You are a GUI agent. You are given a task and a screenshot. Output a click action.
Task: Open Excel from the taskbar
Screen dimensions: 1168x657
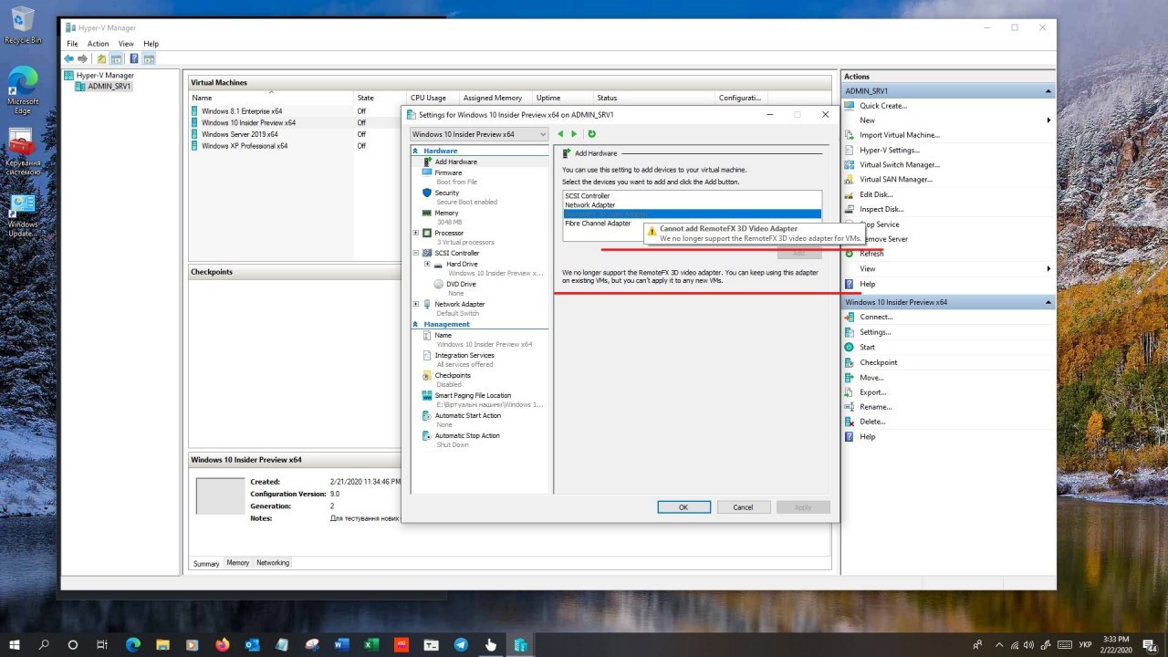371,644
